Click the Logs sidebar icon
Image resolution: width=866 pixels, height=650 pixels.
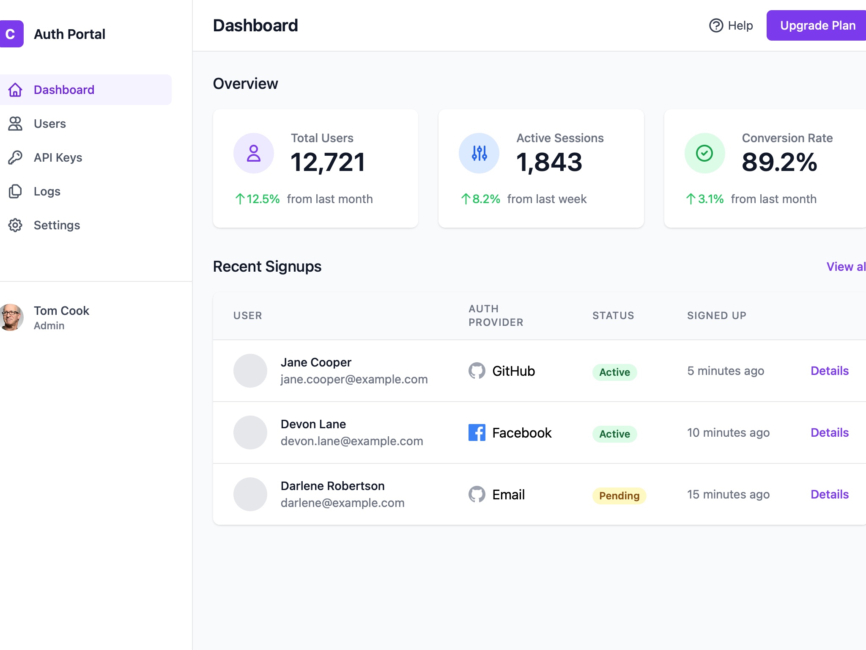pyautogui.click(x=16, y=191)
